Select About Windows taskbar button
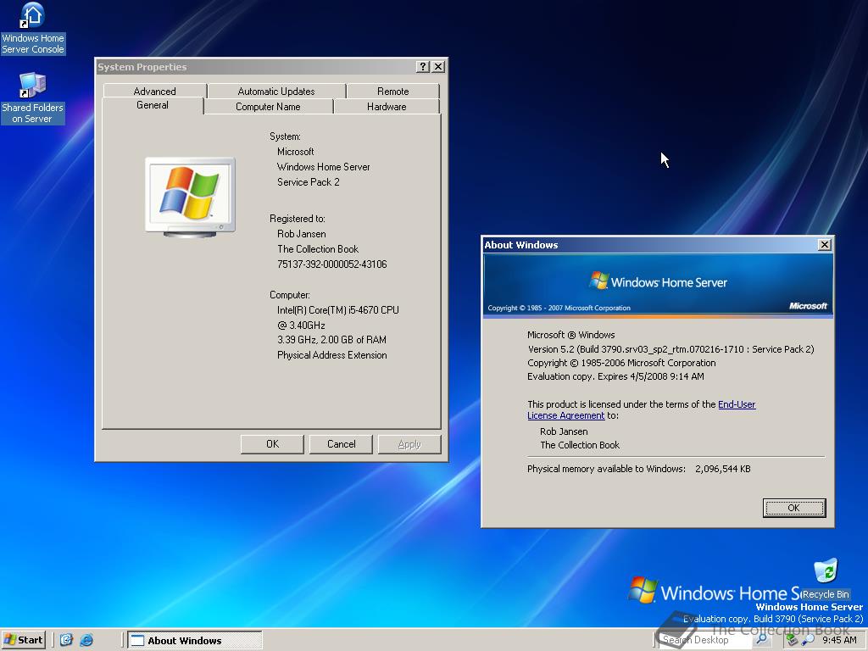 point(195,641)
